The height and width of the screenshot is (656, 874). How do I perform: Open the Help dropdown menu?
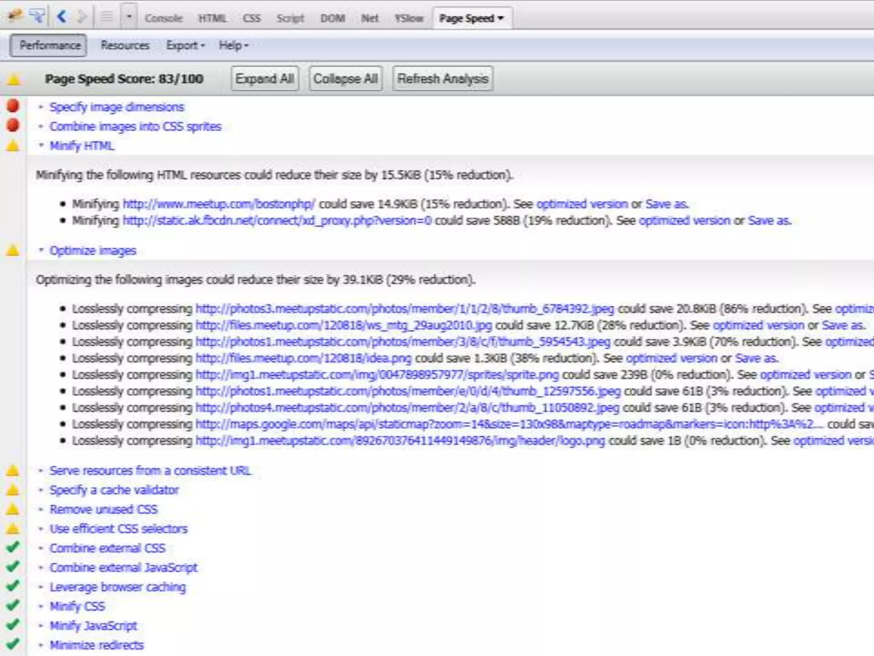click(x=233, y=45)
